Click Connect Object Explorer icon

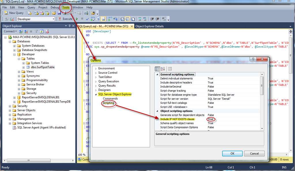point(21,31)
